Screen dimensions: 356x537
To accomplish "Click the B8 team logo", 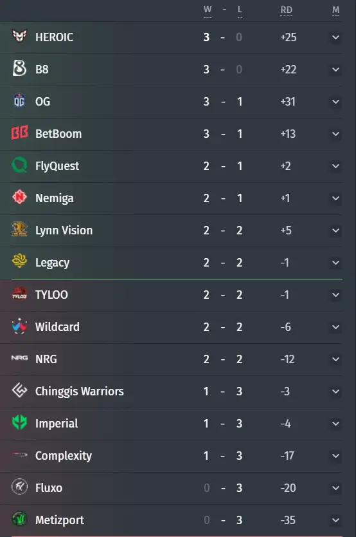I will point(19,68).
